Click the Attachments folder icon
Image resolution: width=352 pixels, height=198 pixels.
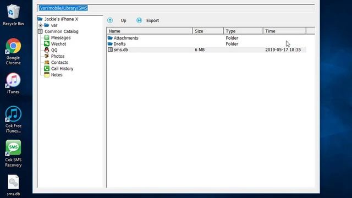pos(110,38)
